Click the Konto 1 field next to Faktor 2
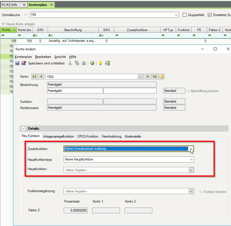The height and width of the screenshot is (226, 231). tap(106, 210)
